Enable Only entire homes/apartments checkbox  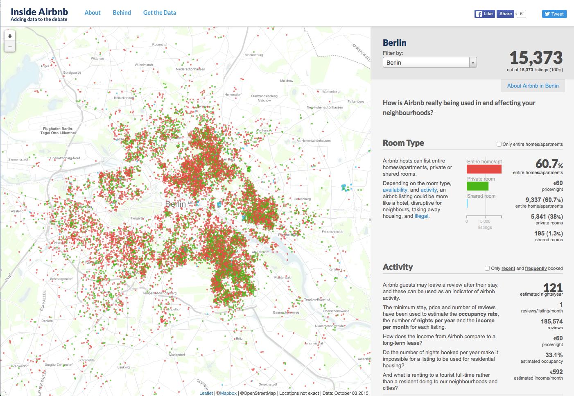tap(499, 144)
